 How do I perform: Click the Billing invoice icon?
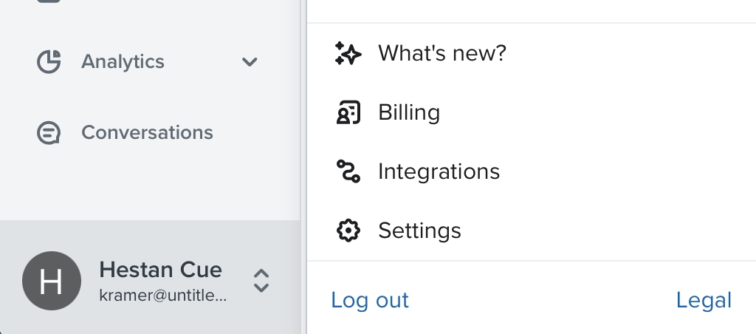point(348,113)
